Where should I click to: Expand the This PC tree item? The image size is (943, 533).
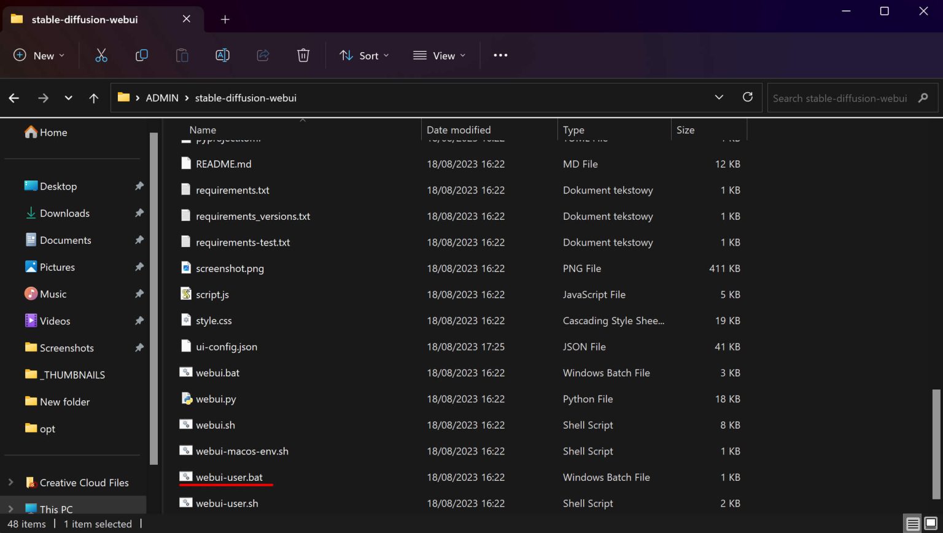[x=10, y=509]
